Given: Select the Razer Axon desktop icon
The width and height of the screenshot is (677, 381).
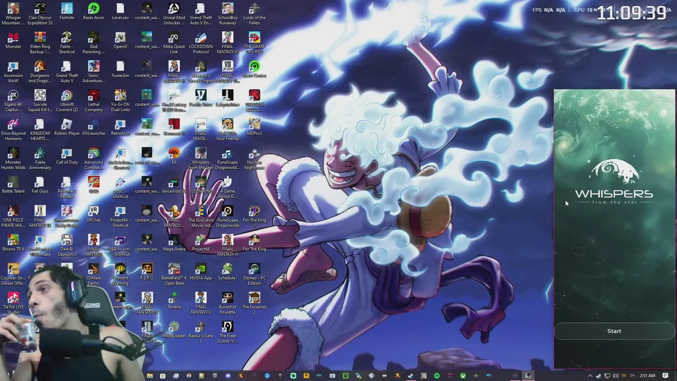Looking at the screenshot, I should point(94,12).
